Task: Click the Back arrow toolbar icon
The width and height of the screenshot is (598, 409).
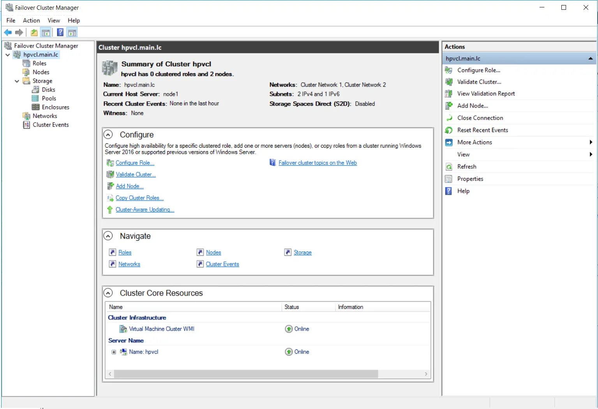Action: point(8,32)
